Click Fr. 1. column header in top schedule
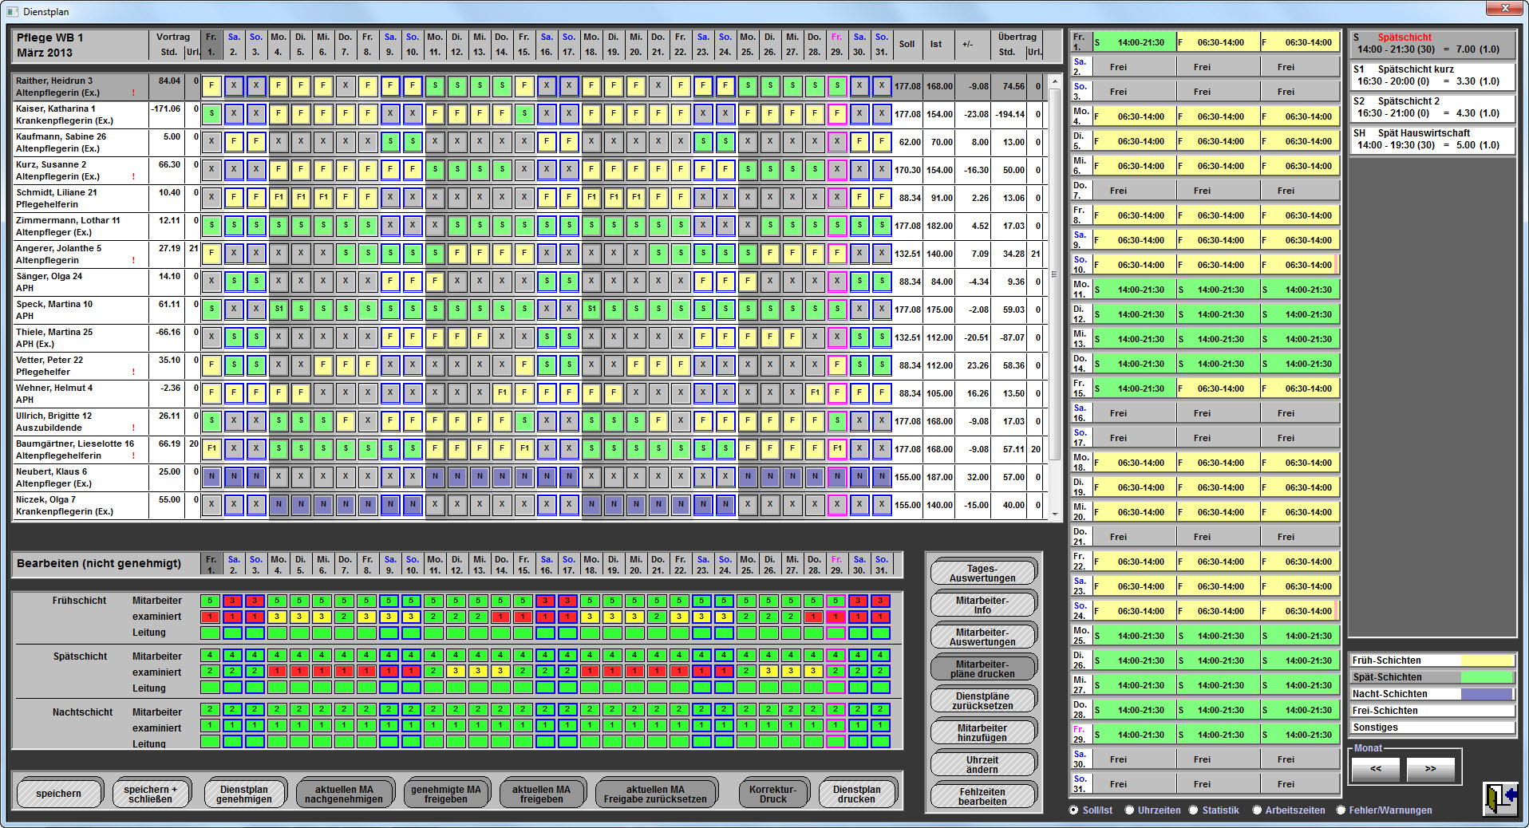This screenshot has height=828, width=1529. (211, 45)
